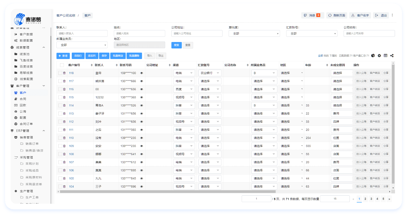Open the 汇款账号 filter dropdown
This screenshot has height=216, width=407.
pyautogui.click(x=312, y=33)
